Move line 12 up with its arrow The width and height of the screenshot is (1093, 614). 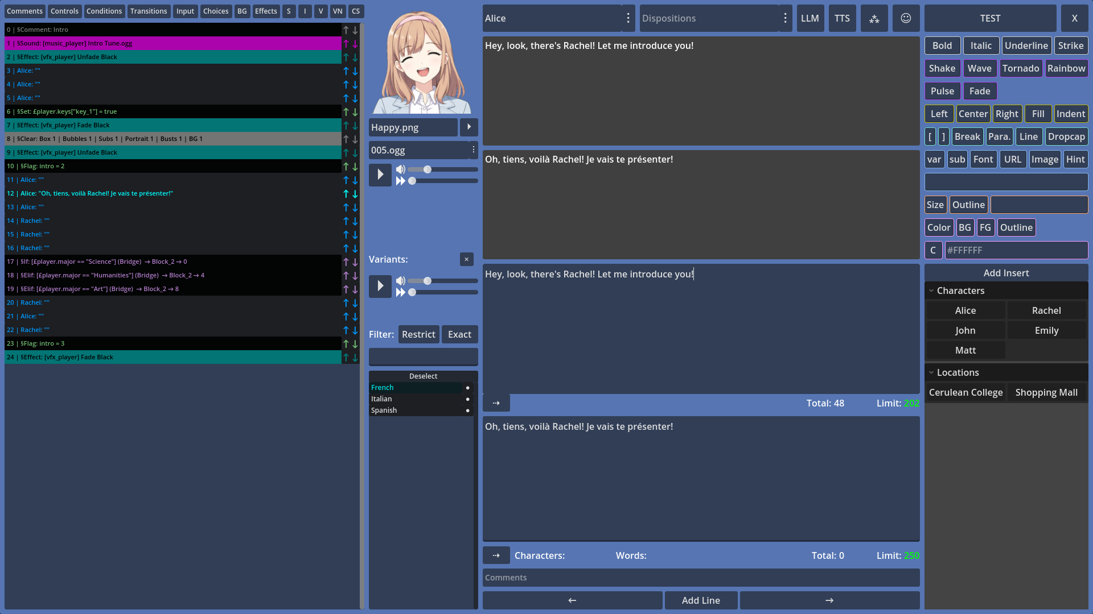pos(346,193)
